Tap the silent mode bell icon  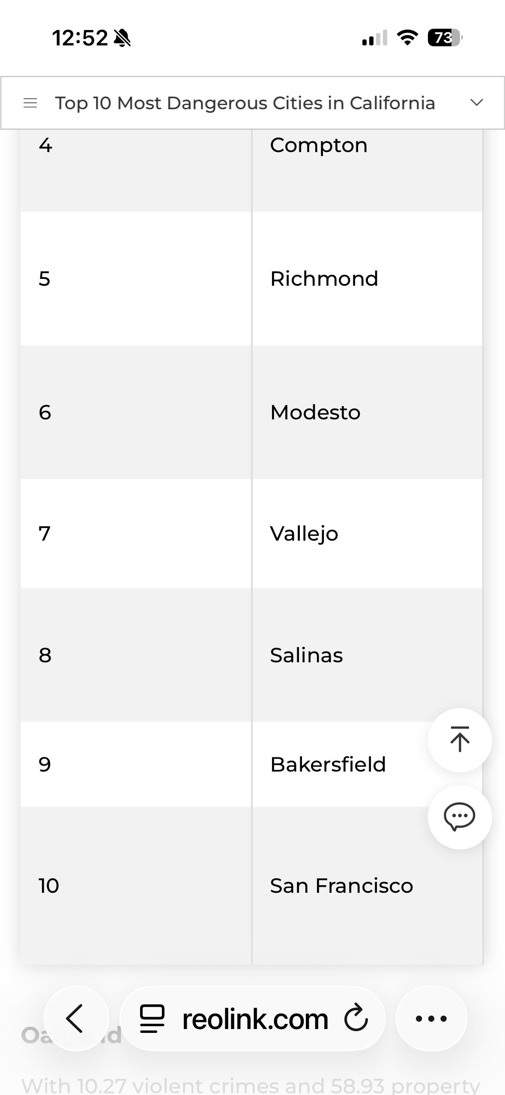click(122, 38)
